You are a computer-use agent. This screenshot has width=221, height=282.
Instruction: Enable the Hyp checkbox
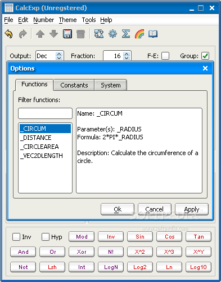(x=46, y=237)
